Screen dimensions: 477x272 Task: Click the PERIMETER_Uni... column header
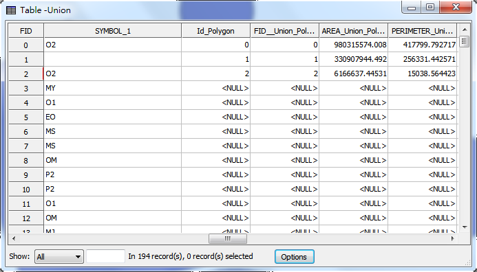pyautogui.click(x=422, y=31)
